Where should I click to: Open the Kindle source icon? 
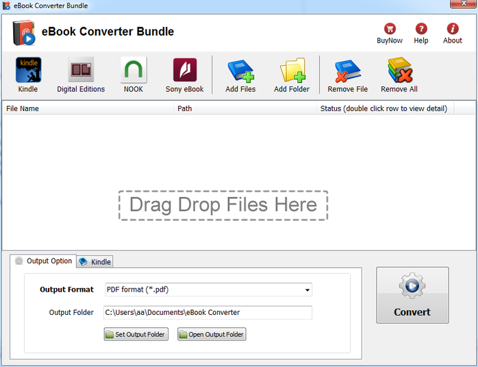(28, 70)
